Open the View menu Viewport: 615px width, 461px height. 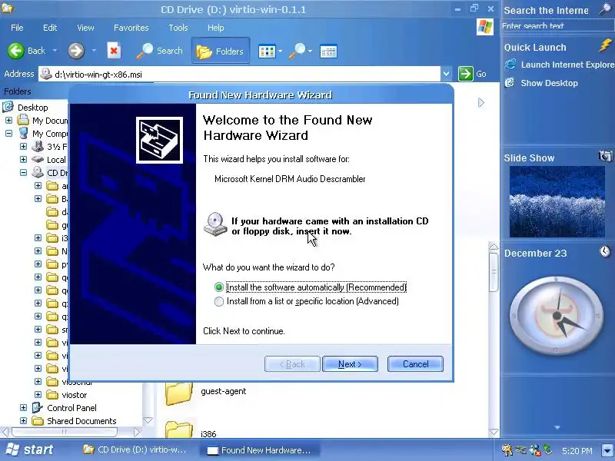point(85,28)
